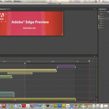Switch to the Elements panel tab
The height and width of the screenshot is (109, 109).
coord(102,9)
